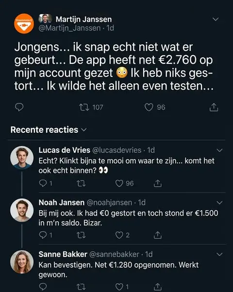This screenshot has width=233, height=292.
Task: Retweet Lucas de Vries reply
Action: 81,183
